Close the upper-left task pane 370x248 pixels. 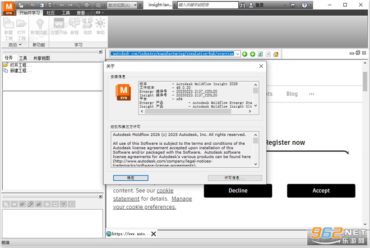click(x=101, y=51)
